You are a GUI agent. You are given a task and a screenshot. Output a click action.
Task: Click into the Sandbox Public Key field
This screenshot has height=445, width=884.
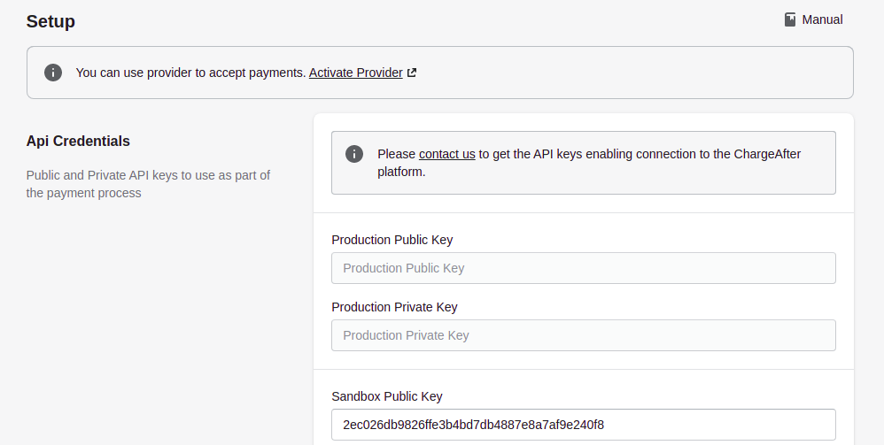[x=583, y=425]
